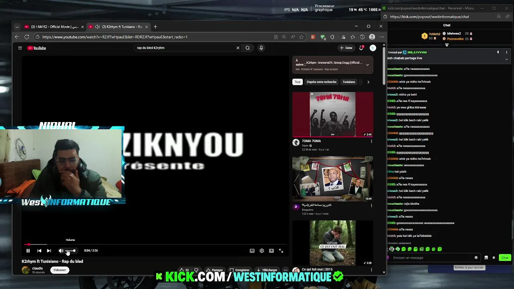Open more actions three-dot menu below the video

(x=286, y=270)
